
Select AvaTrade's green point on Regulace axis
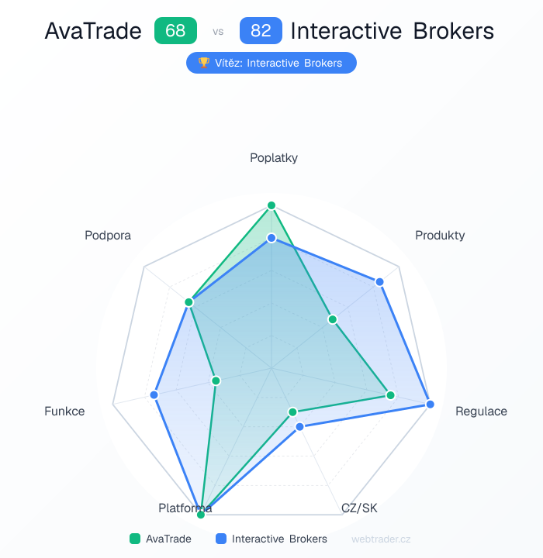pos(391,395)
